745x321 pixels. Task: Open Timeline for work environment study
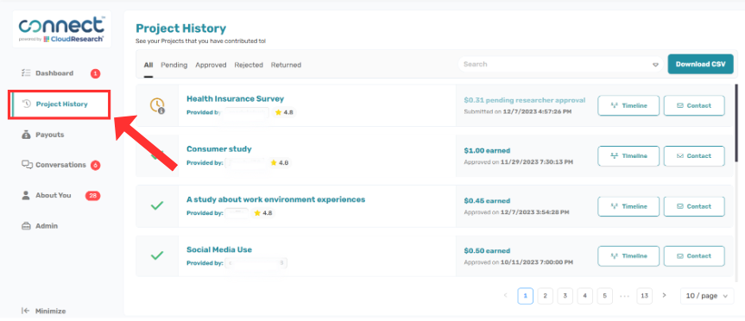pyautogui.click(x=628, y=206)
